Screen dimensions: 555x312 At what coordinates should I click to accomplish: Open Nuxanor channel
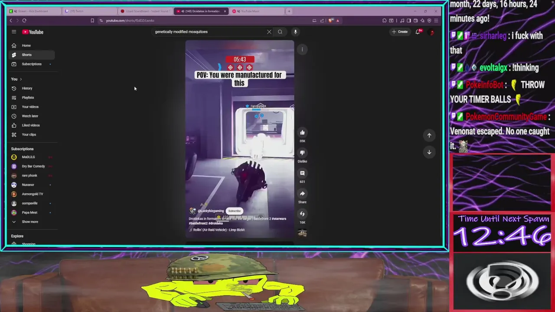pyautogui.click(x=32, y=185)
